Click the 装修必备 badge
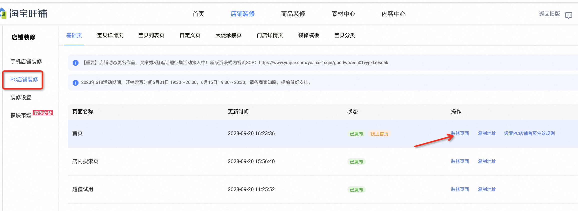The width and height of the screenshot is (578, 211). pos(43,113)
